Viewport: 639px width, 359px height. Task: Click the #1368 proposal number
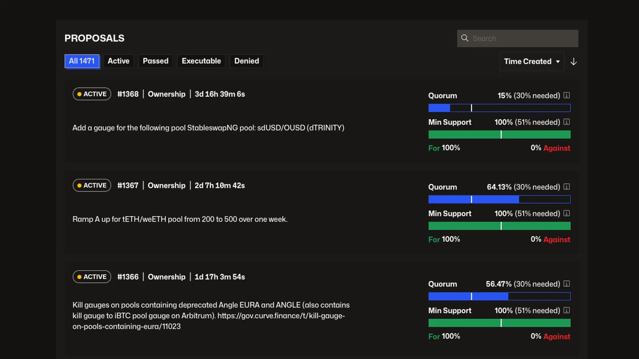click(128, 94)
